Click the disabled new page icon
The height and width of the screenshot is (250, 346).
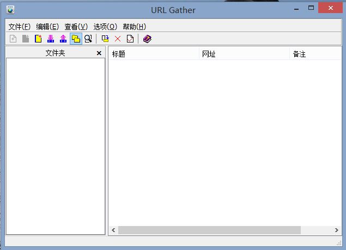[x=13, y=39]
